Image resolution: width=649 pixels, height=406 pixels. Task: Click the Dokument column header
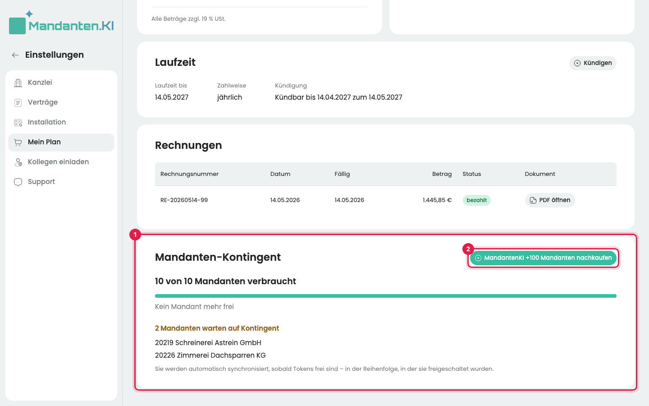[x=540, y=174]
